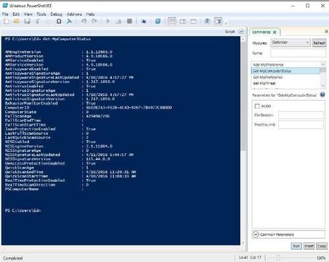Click the Insert button in the Commands pane

309,246
